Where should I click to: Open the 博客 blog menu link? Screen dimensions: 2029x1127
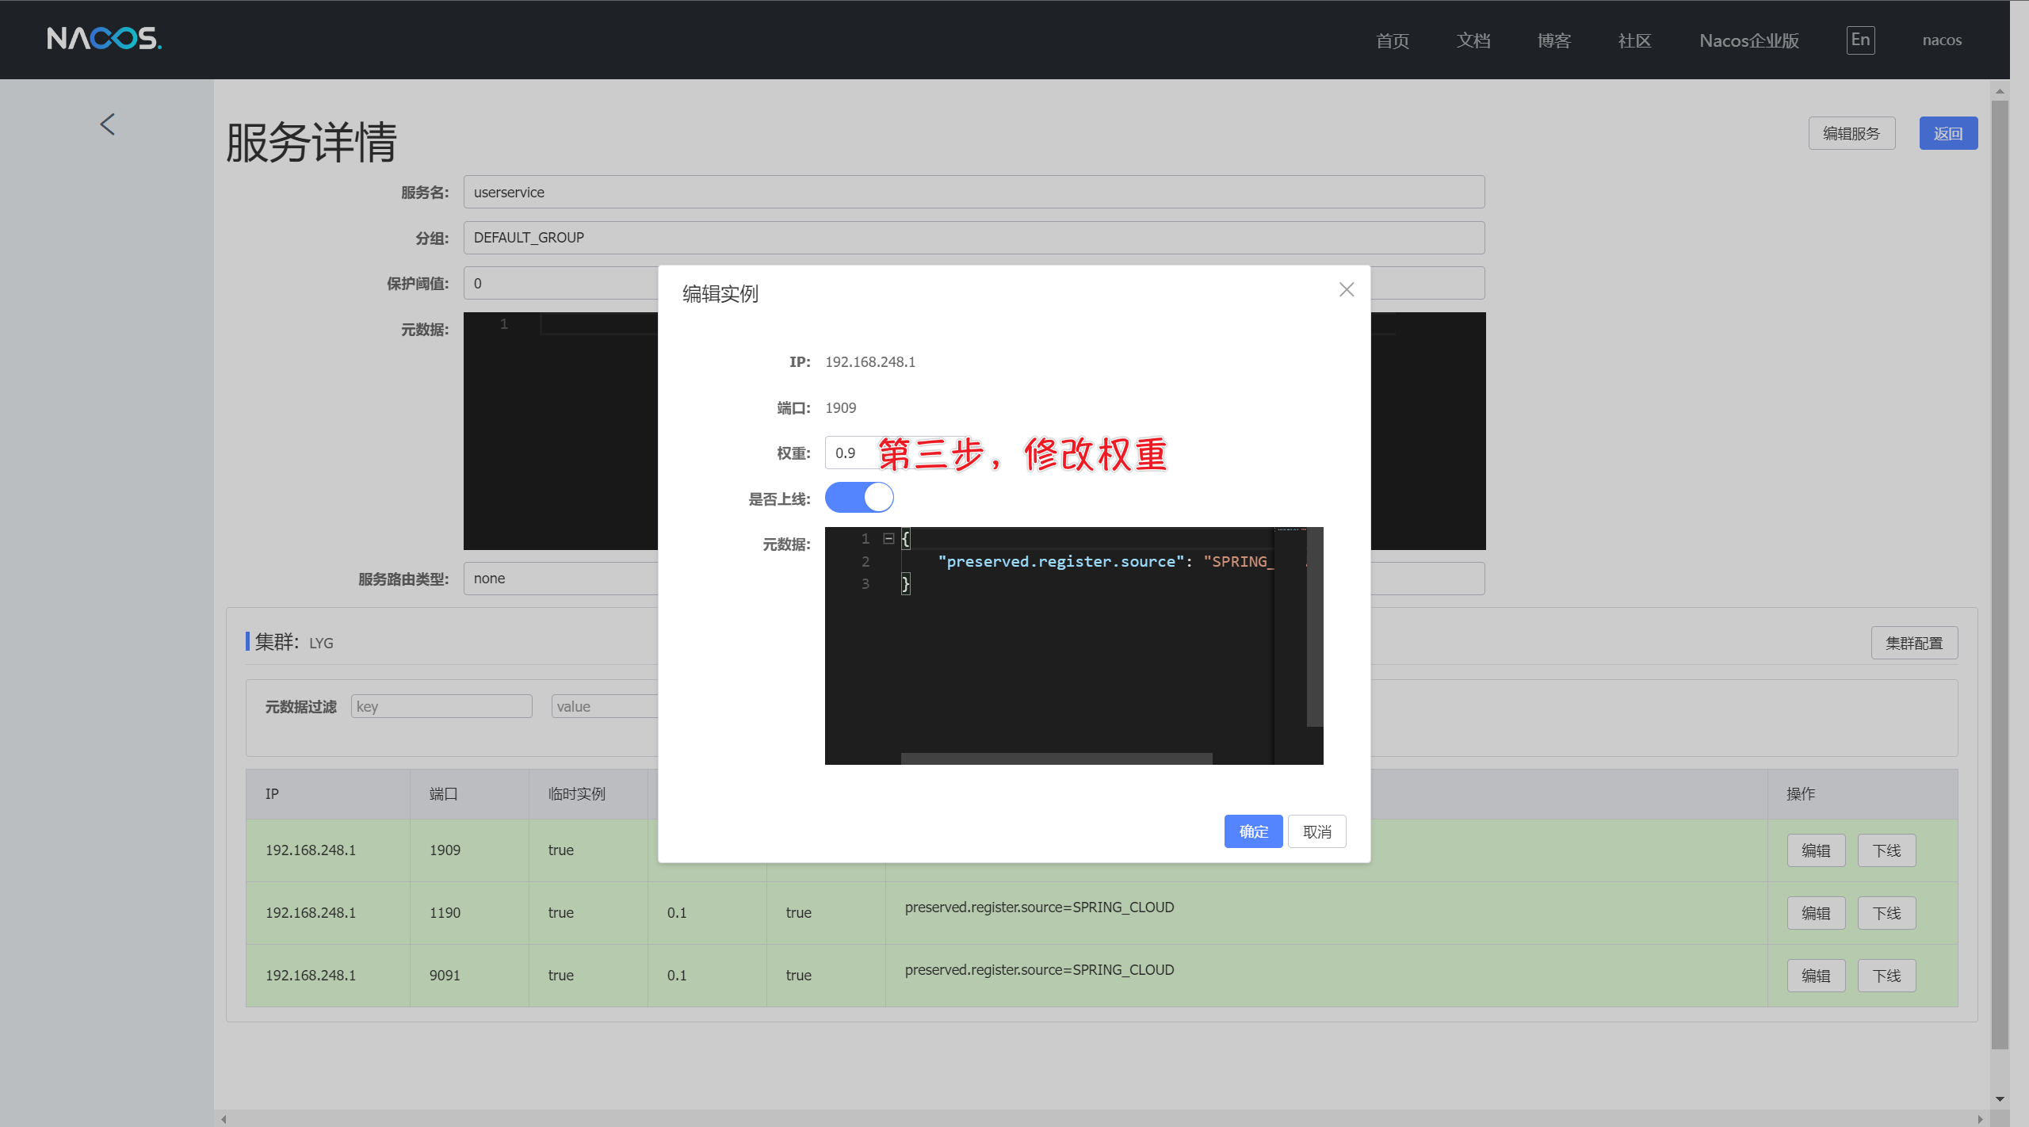[1553, 40]
